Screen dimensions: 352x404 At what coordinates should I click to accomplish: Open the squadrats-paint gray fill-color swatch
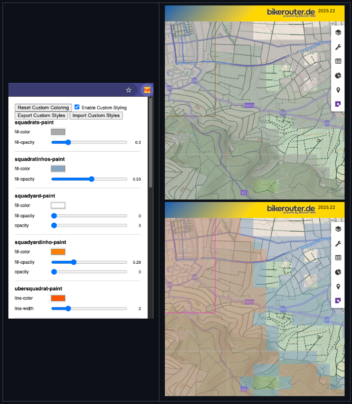(58, 132)
